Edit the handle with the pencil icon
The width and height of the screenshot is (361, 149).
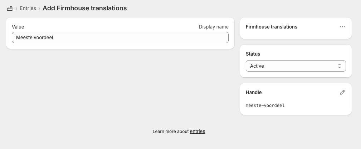coord(342,92)
